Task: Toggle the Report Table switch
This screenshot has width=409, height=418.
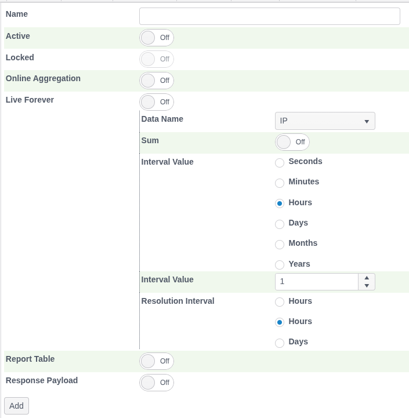Action: click(157, 361)
